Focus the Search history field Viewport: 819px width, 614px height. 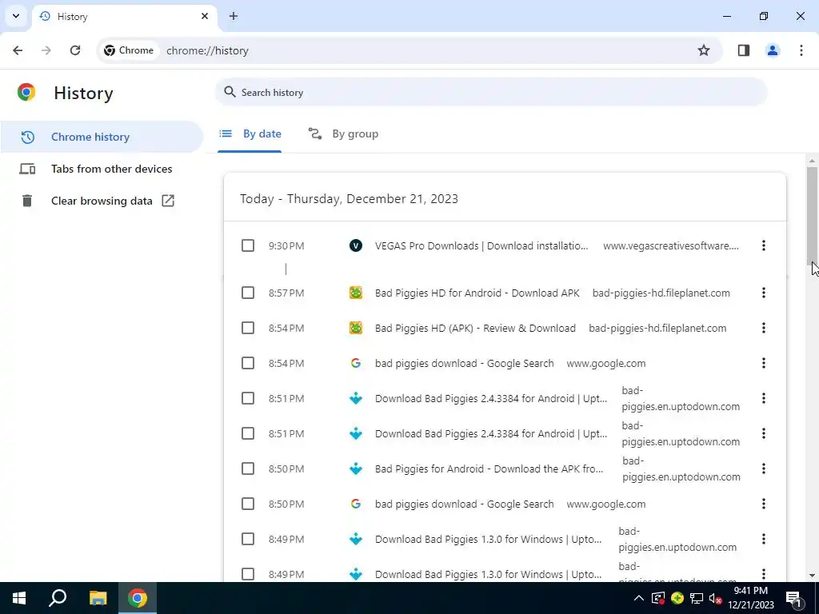tap(491, 93)
